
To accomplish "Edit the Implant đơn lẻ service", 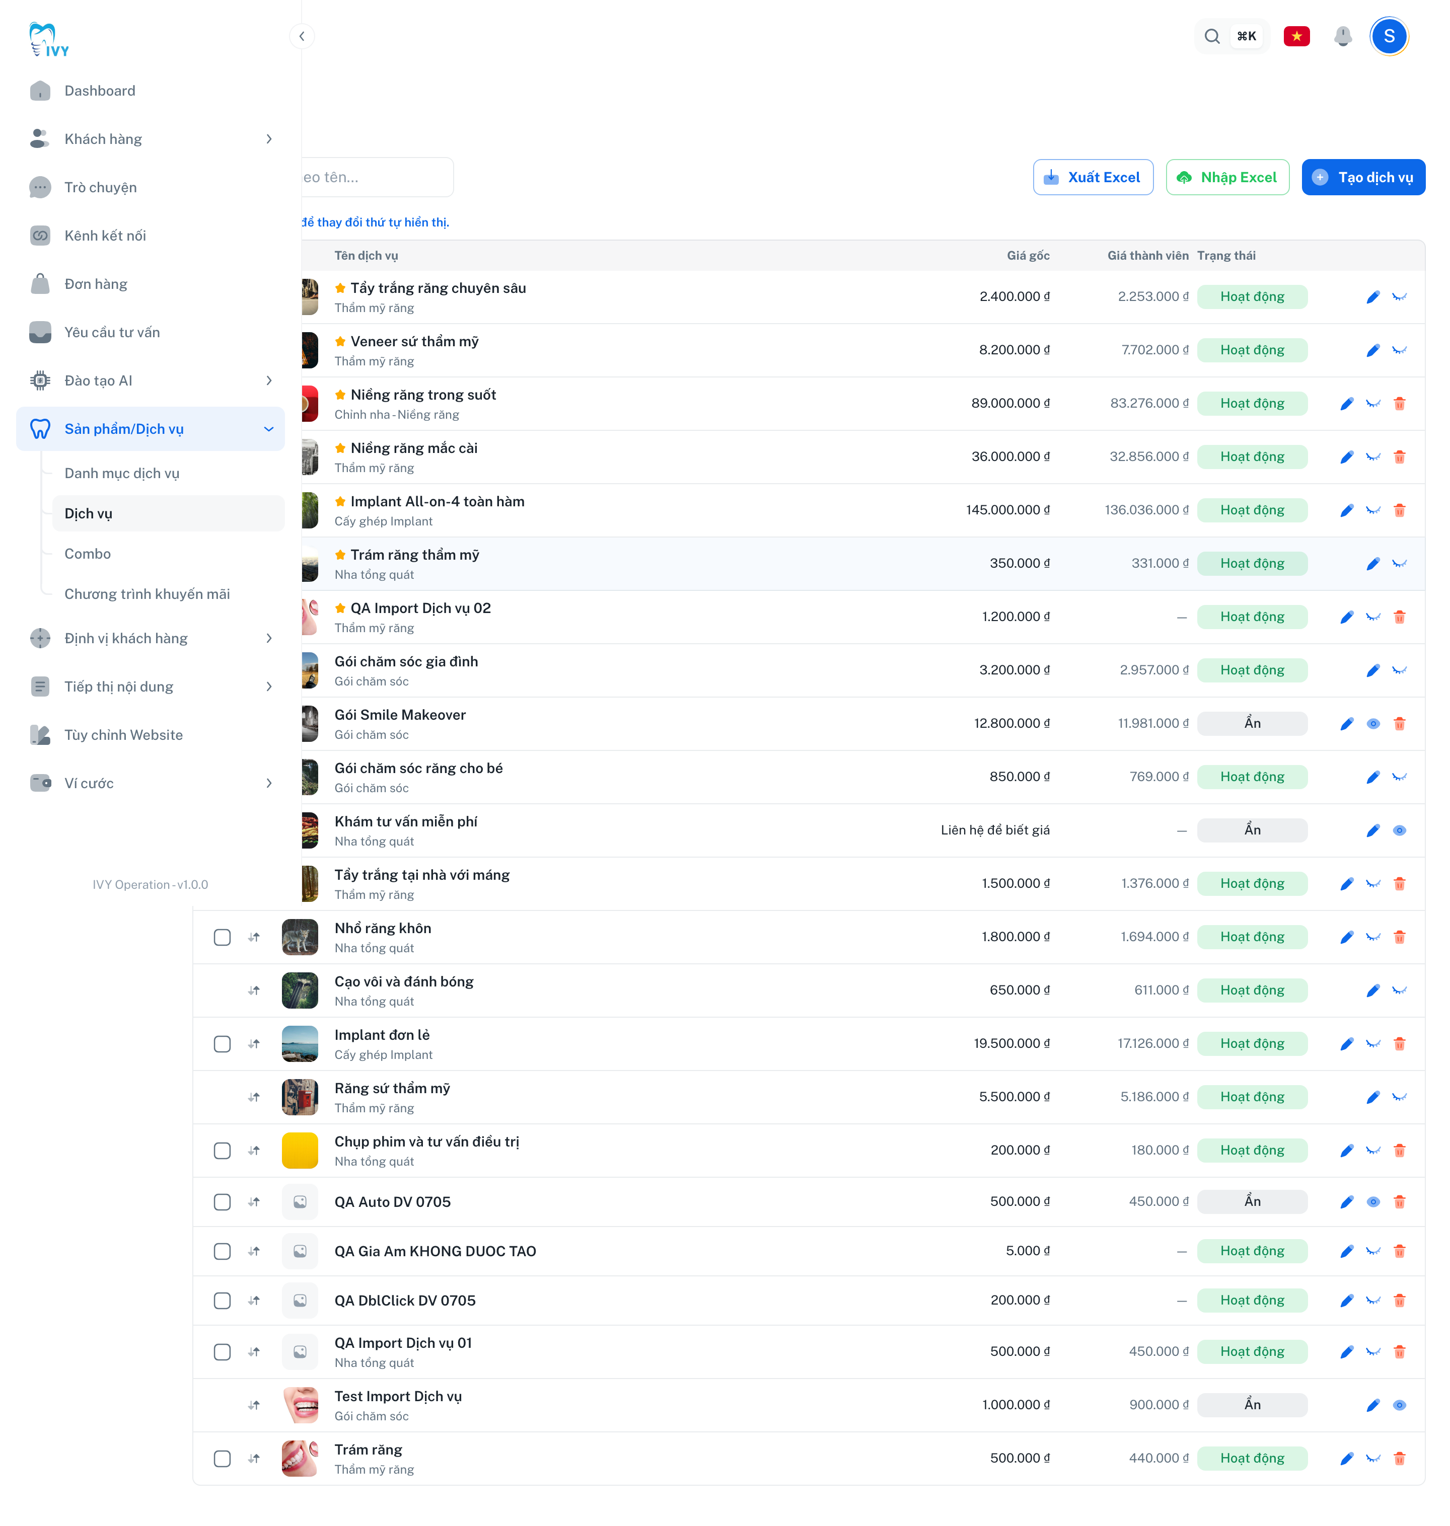I will pos(1346,1044).
